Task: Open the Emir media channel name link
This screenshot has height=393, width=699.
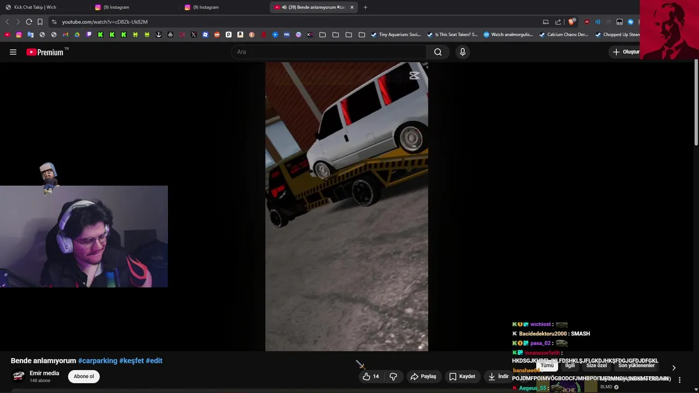Action: point(44,373)
